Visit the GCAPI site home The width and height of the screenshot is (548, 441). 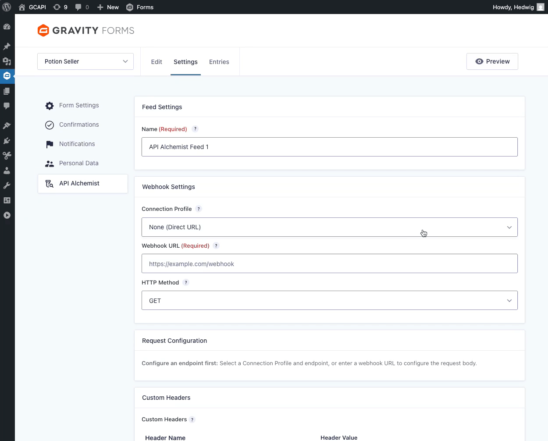pos(32,7)
